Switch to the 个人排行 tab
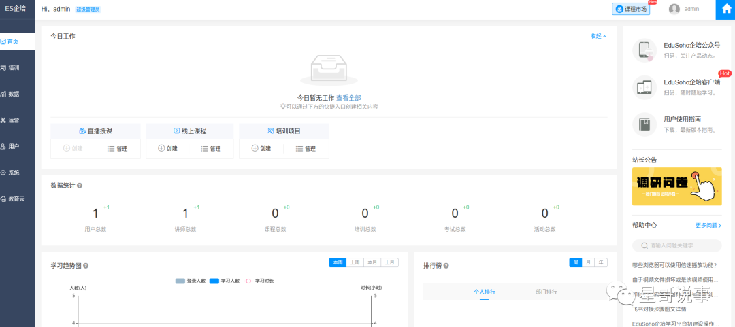The width and height of the screenshot is (735, 327). [485, 292]
